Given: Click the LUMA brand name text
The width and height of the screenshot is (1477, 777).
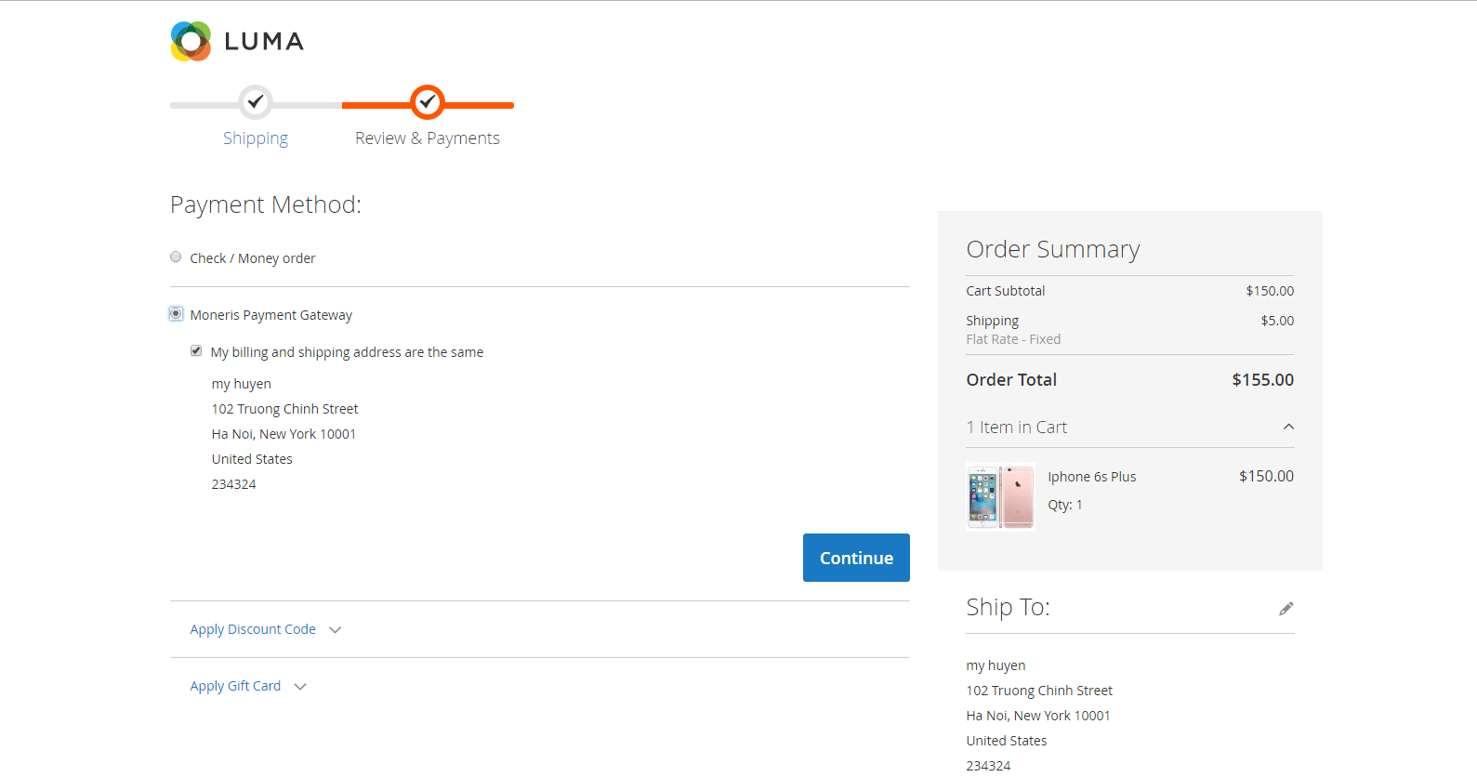Looking at the screenshot, I should click(264, 42).
